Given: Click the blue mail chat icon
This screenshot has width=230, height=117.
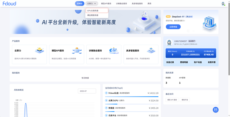Looking at the screenshot, I should point(216,110).
